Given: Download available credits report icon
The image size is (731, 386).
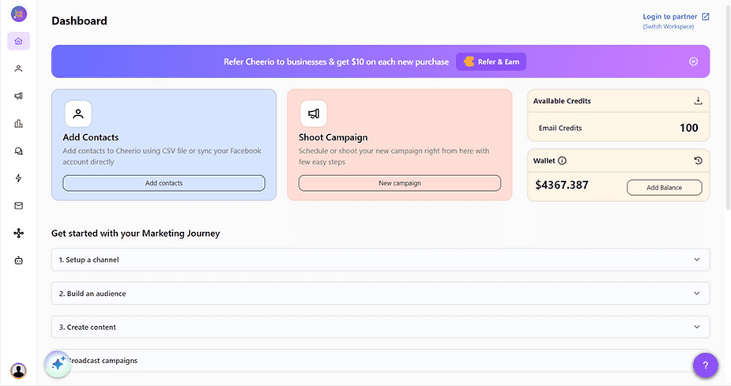Looking at the screenshot, I should point(698,100).
